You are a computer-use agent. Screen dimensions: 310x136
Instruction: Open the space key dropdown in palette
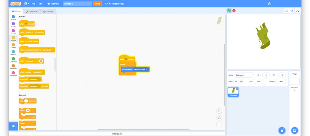[x=29, y=32]
